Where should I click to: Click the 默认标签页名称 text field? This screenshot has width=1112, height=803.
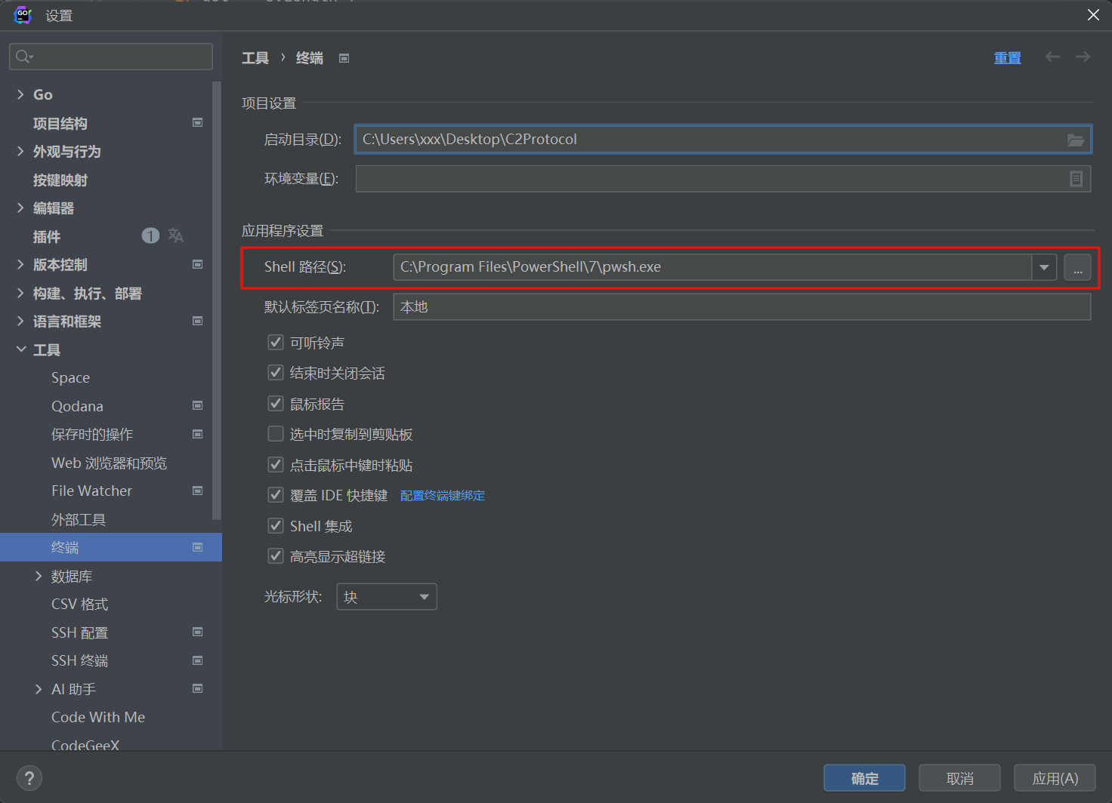click(741, 307)
